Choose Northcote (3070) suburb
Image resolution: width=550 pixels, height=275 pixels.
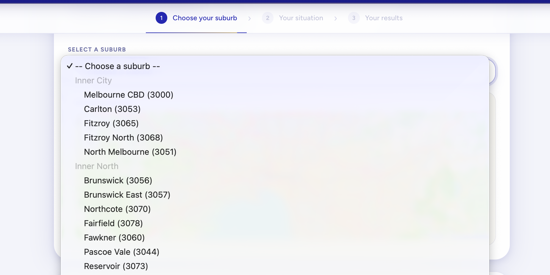tap(275, 209)
